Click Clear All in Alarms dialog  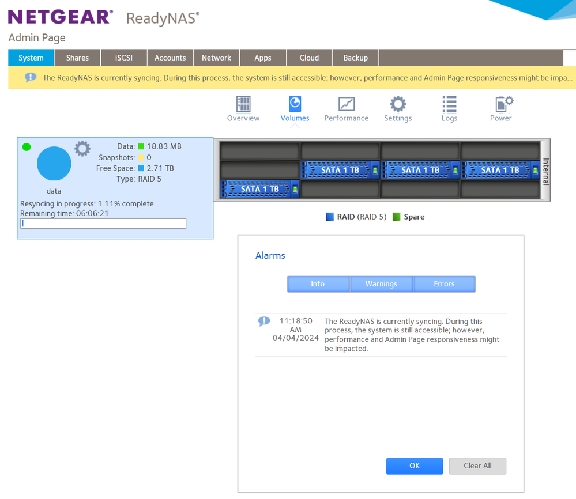pos(477,466)
